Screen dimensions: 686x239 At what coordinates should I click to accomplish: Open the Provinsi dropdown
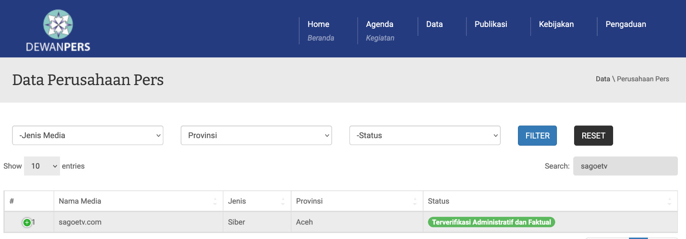256,136
